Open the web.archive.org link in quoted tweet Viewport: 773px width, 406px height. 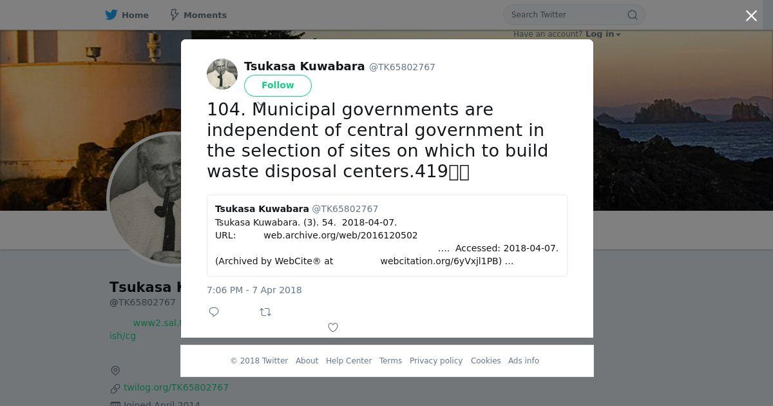(341, 235)
